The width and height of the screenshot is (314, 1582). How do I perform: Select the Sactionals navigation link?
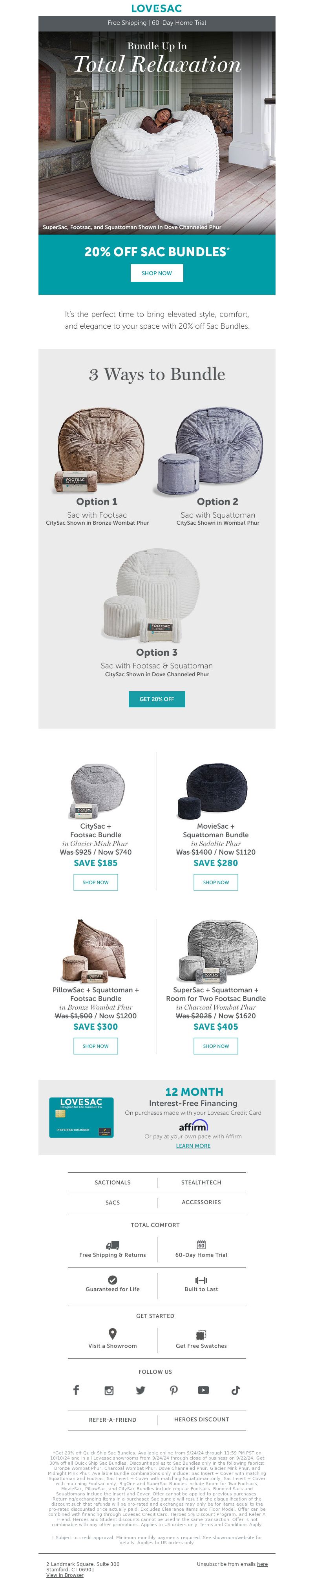click(113, 1182)
